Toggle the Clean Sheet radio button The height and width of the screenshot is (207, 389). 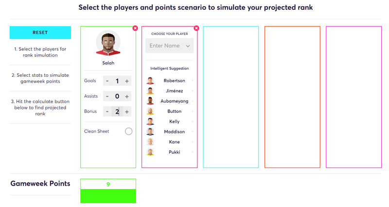[128, 131]
